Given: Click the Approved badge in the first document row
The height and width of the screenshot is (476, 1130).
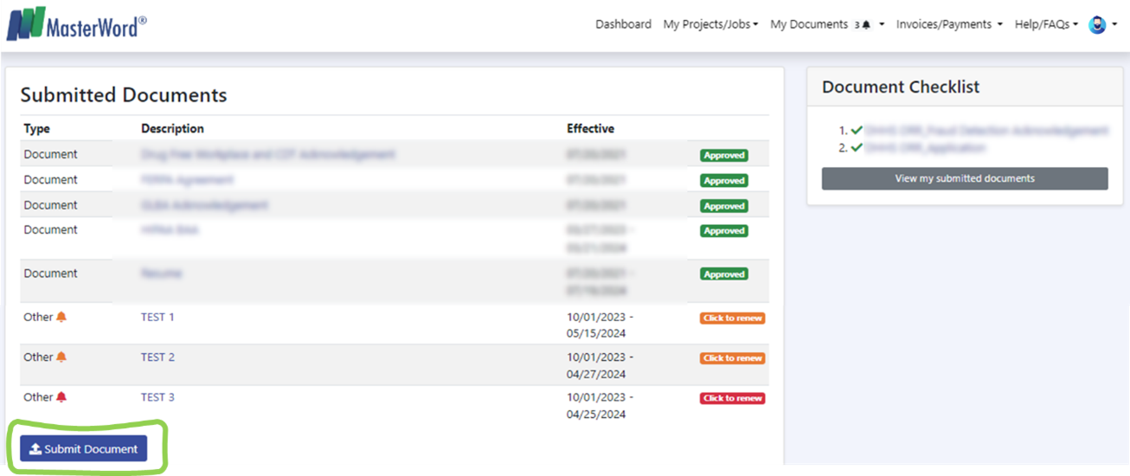Looking at the screenshot, I should pyautogui.click(x=723, y=156).
